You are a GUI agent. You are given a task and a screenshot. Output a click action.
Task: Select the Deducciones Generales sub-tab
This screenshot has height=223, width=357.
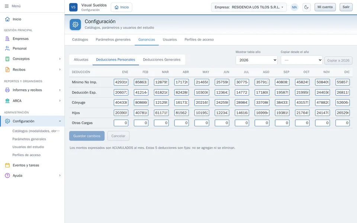pyautogui.click(x=162, y=59)
